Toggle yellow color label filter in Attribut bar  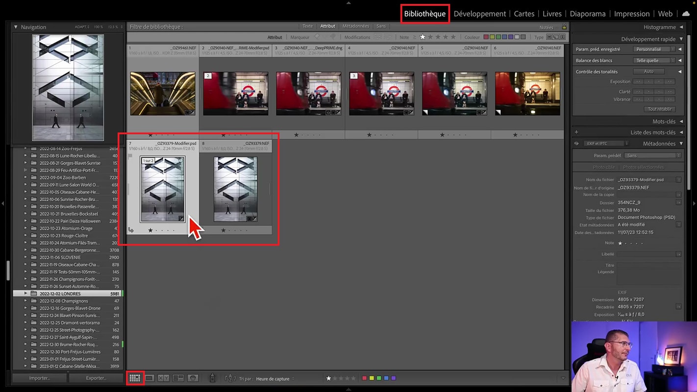pos(492,37)
